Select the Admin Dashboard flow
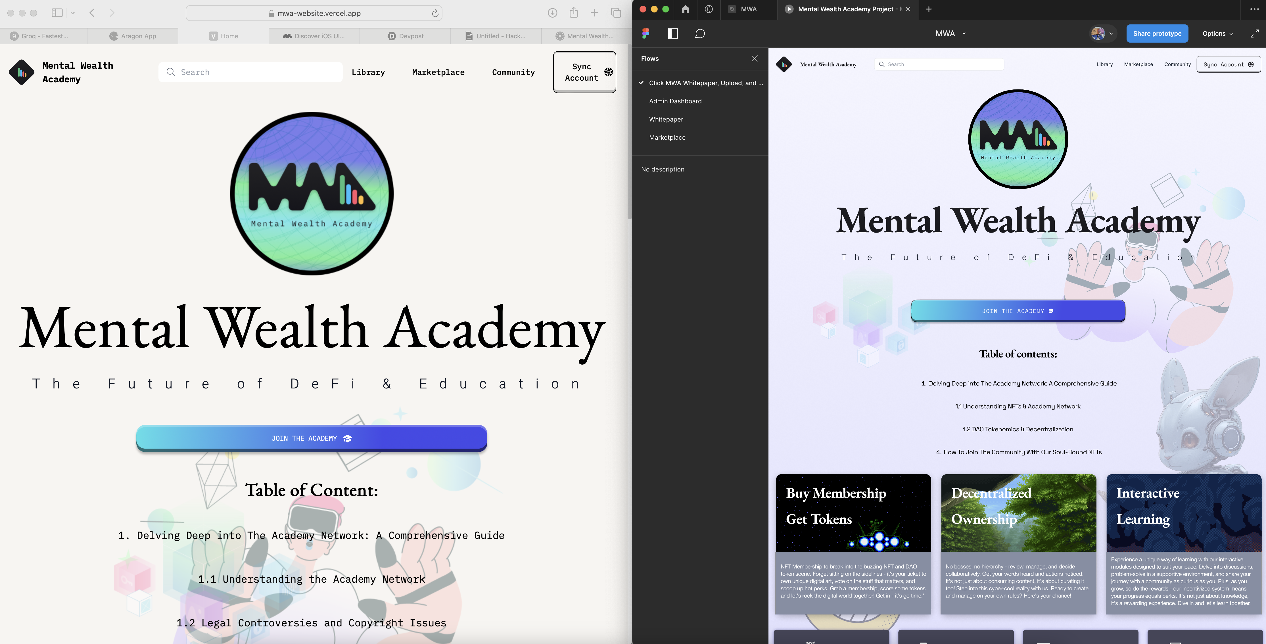Screen dimensions: 1266x644 675,101
